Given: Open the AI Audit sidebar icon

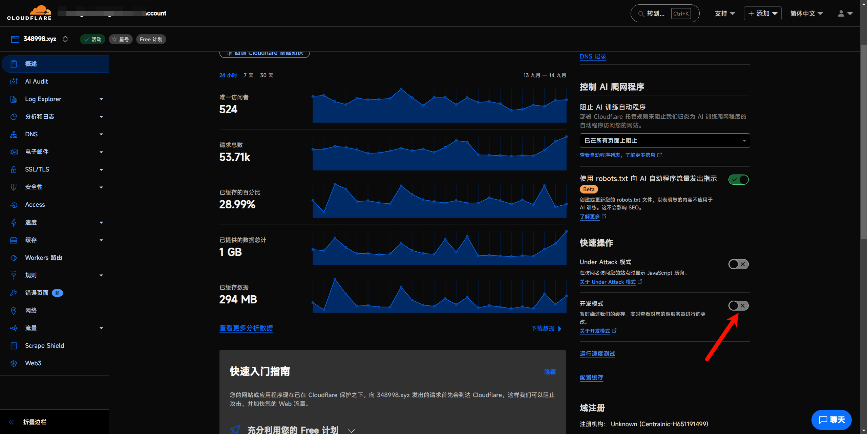Looking at the screenshot, I should (14, 82).
